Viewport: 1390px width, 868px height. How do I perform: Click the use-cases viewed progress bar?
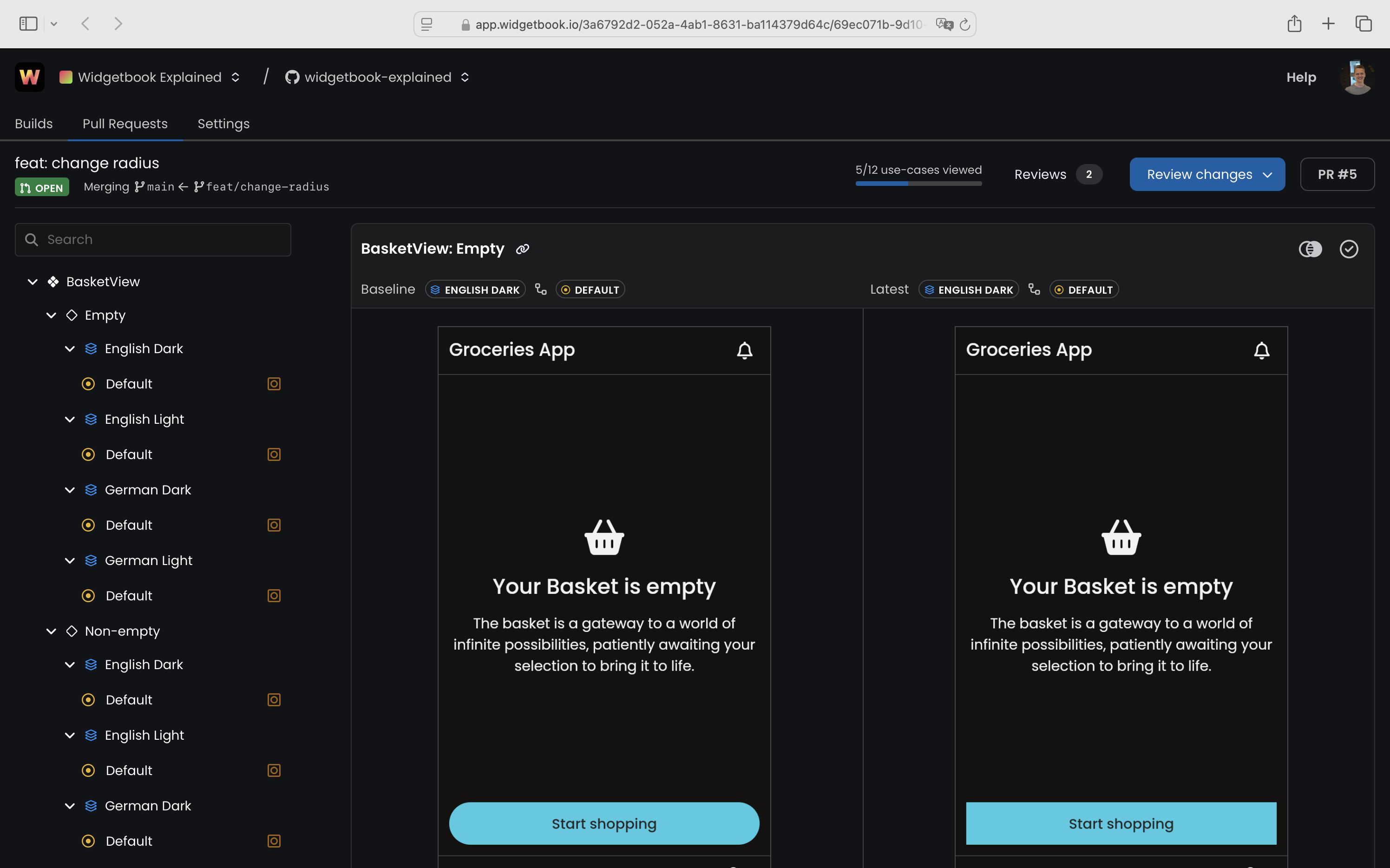[918, 184]
